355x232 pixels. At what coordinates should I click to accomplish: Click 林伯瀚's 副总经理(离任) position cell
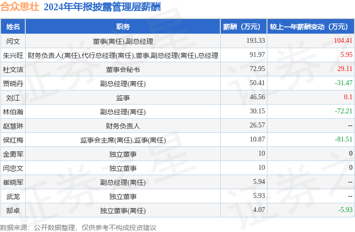123,112
